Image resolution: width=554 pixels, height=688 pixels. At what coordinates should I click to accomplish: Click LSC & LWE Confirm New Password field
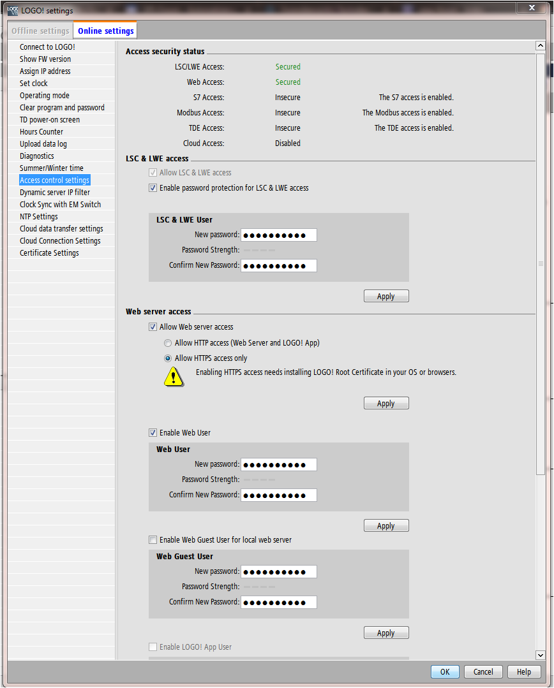(278, 265)
